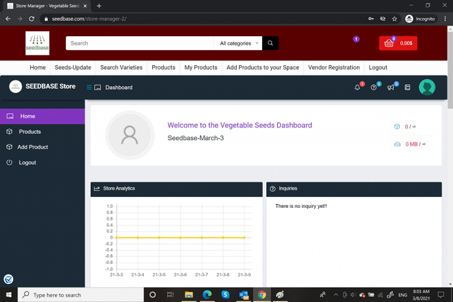Image resolution: width=453 pixels, height=302 pixels.
Task: Click Logout in the left sidebar
Action: (27, 163)
